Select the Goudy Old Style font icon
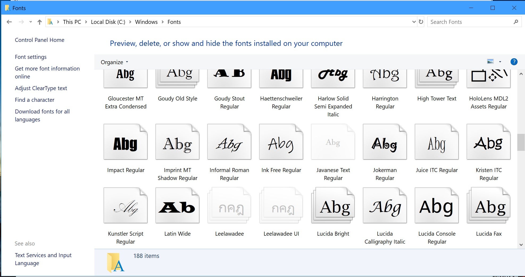This screenshot has width=525, height=277. point(177,79)
